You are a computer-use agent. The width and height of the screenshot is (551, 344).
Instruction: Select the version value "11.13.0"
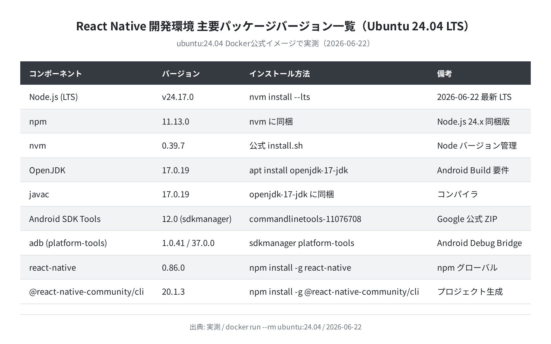point(176,122)
